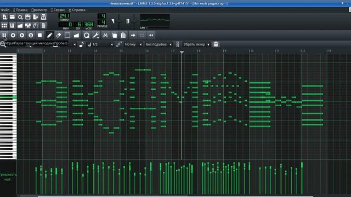
Task: Stop playback with the square Stop button
Action: (40, 35)
